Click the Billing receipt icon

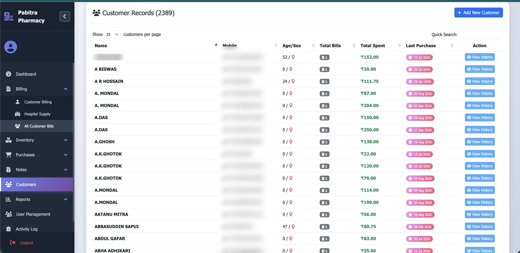tap(9, 89)
